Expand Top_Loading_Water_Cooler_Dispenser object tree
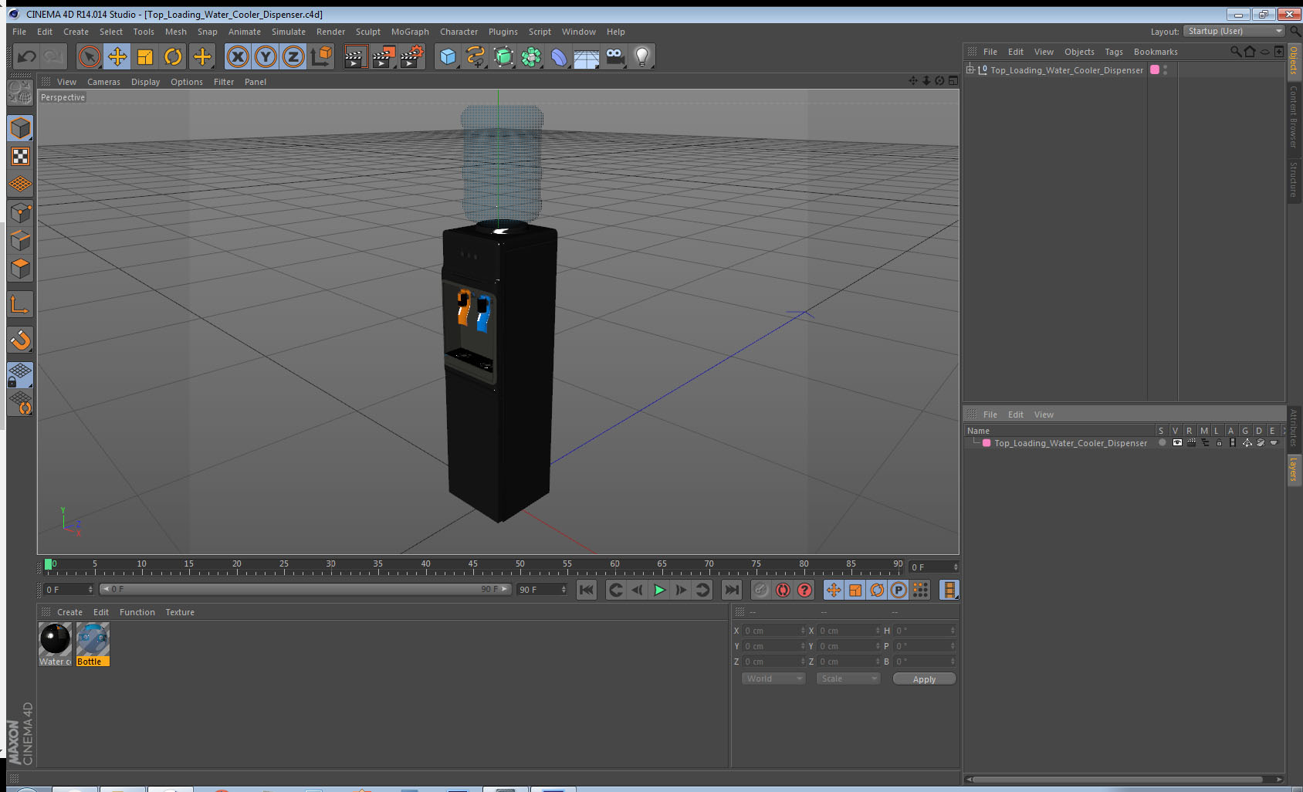This screenshot has width=1303, height=792. 970,69
